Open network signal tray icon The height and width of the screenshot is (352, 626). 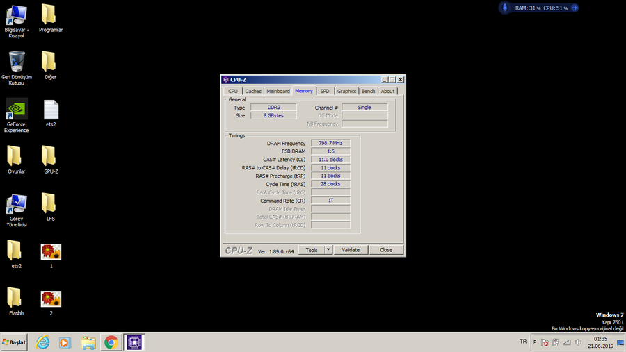pos(566,342)
